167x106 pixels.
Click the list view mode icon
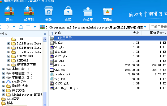(x=28, y=27)
